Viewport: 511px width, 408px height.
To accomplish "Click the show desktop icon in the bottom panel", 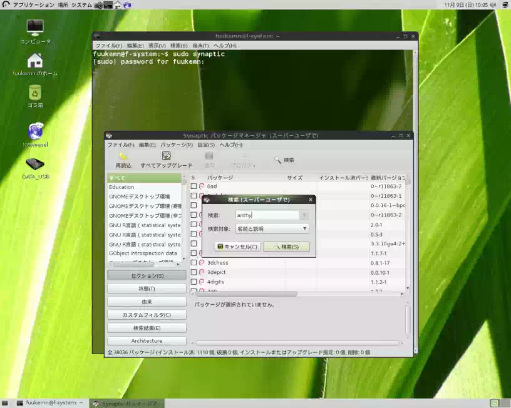I will [x=4, y=403].
